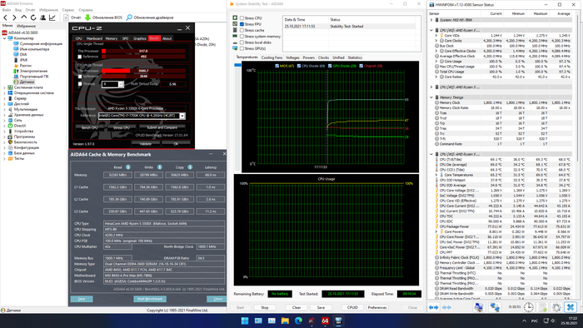Click Bench CPU button in CPU-Z
The width and height of the screenshot is (583, 328).
point(90,127)
